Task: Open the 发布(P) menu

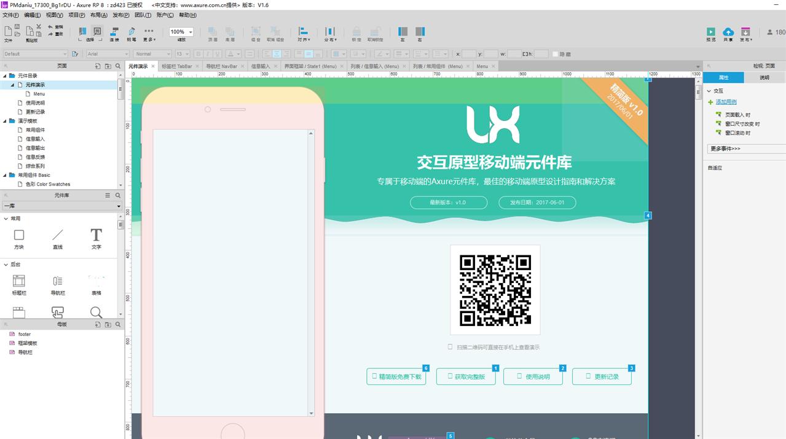Action: coord(120,15)
